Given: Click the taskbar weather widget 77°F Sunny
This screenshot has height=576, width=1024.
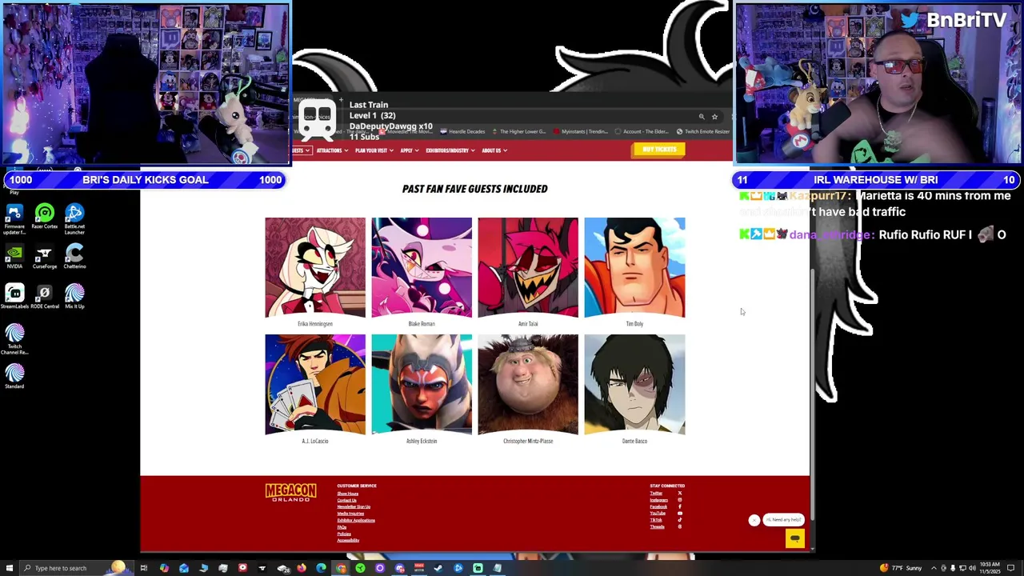Looking at the screenshot, I should point(902,568).
